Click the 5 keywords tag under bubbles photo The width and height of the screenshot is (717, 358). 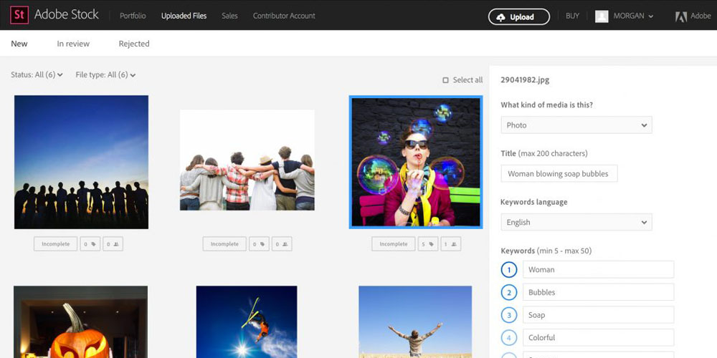(x=427, y=244)
